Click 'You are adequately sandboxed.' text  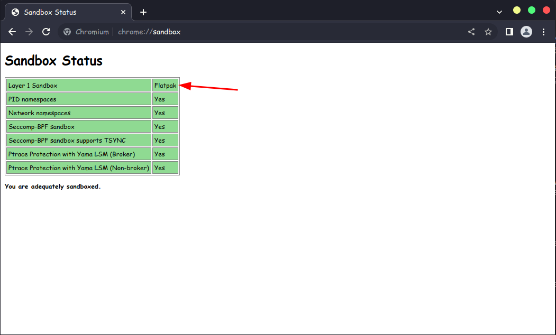(52, 187)
